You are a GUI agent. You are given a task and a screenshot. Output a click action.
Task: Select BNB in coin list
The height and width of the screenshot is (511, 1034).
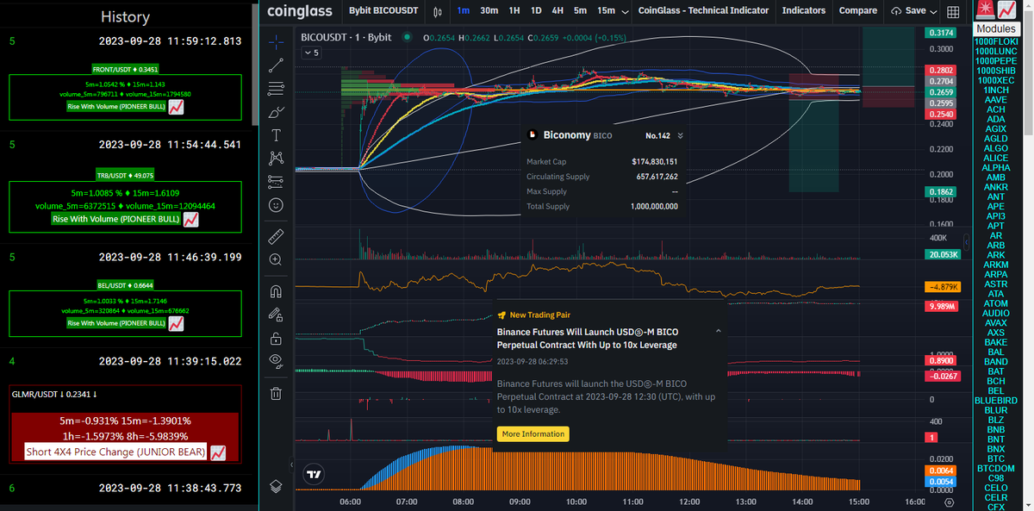tap(995, 429)
